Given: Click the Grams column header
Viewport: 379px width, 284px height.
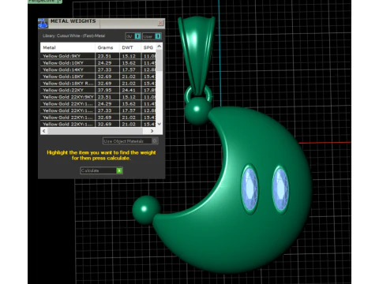Looking at the screenshot, I should (107, 47).
